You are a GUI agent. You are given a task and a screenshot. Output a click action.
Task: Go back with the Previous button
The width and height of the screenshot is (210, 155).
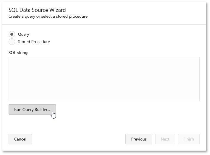coord(139,139)
